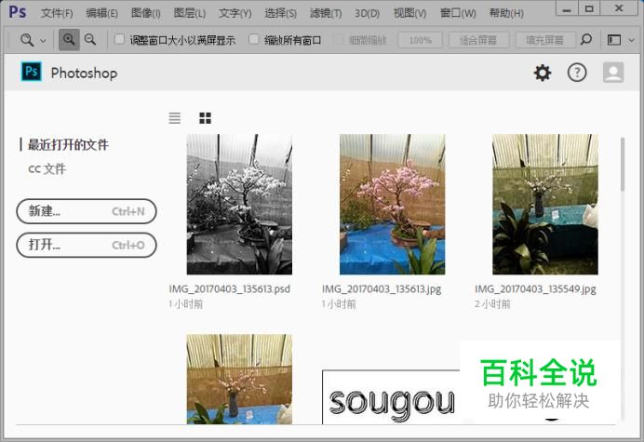Close the Photoshop window
This screenshot has width=644, height=442.
[x=619, y=8]
